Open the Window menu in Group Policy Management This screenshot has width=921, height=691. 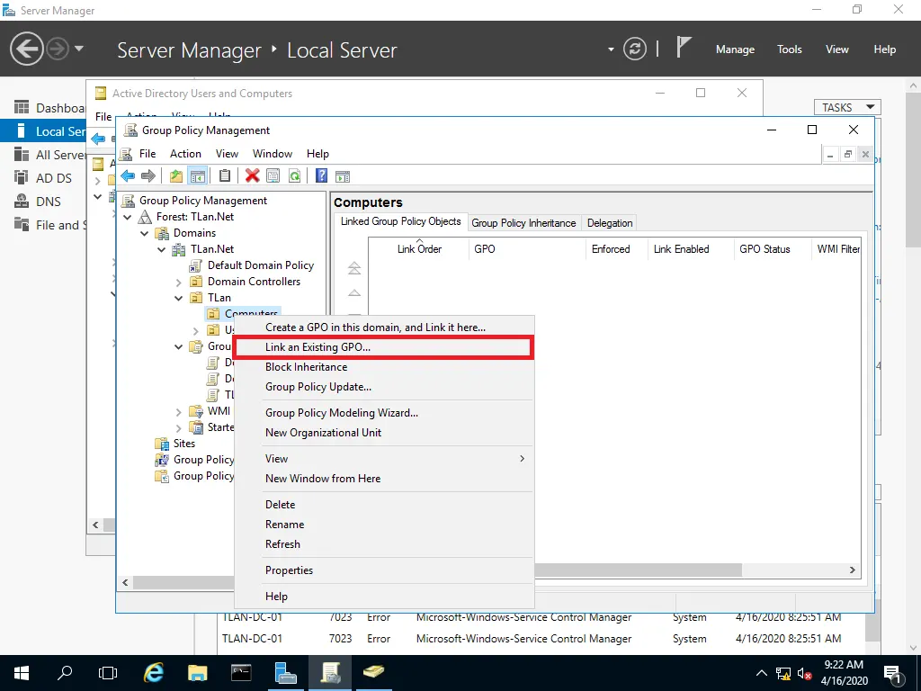point(273,153)
